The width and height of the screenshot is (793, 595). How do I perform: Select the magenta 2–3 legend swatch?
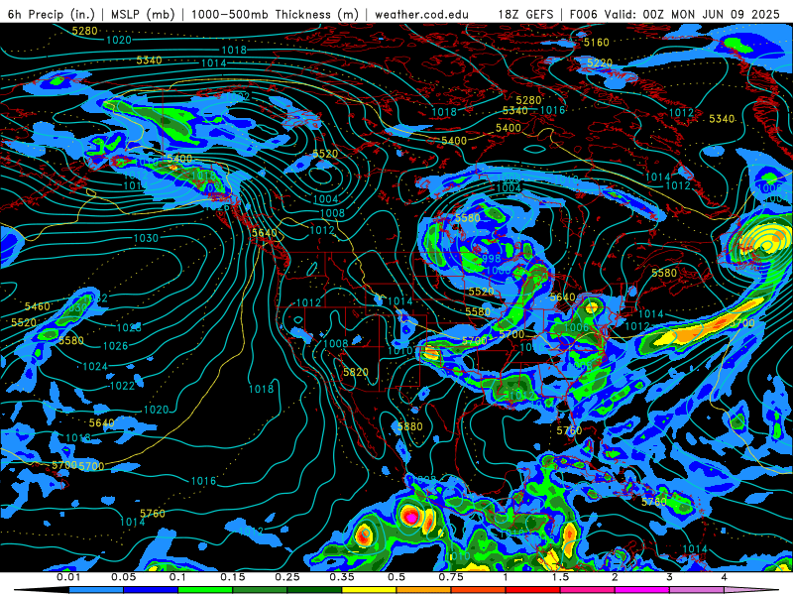coord(642,590)
